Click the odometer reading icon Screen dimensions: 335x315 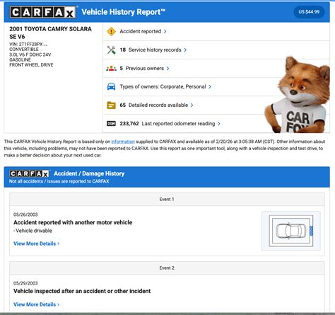[x=111, y=123]
